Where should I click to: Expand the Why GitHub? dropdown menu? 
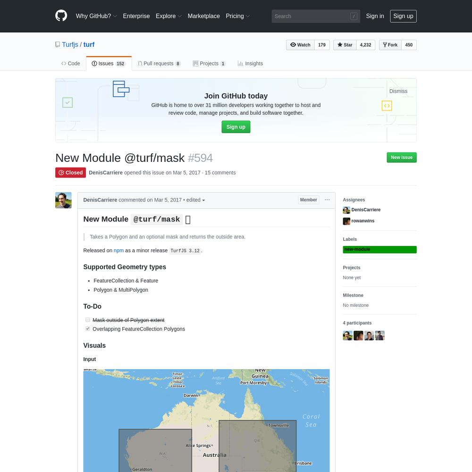click(x=96, y=16)
